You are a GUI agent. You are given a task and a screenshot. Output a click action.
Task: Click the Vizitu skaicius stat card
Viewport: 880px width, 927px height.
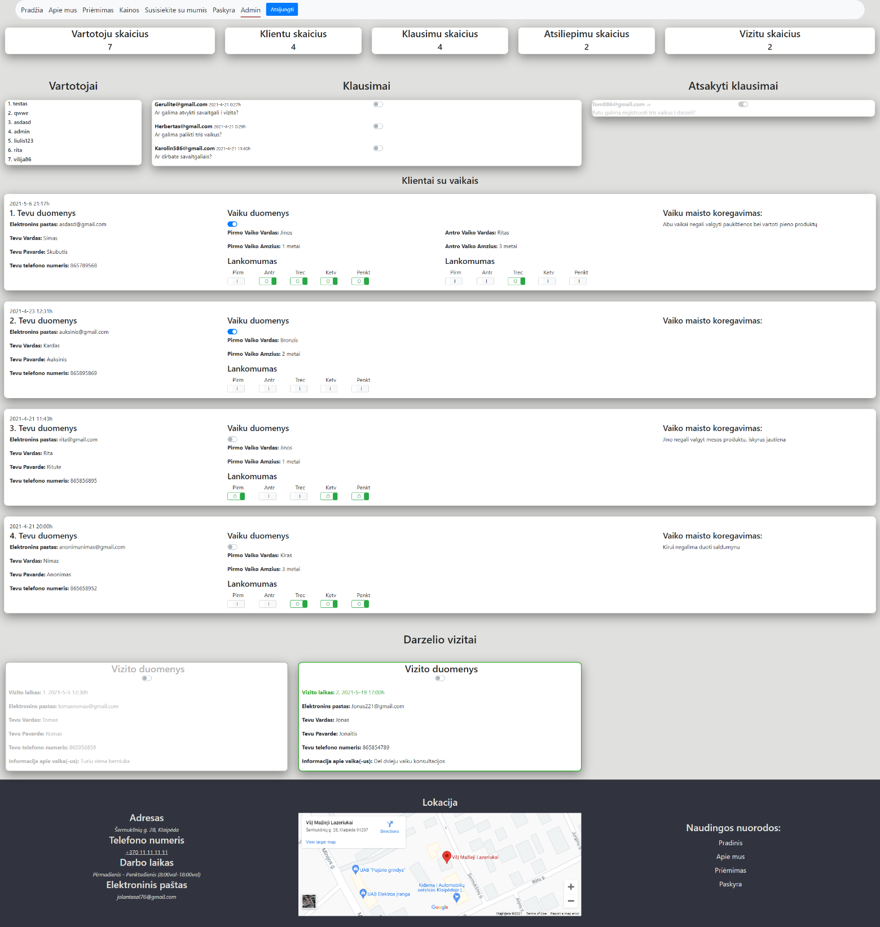(x=770, y=41)
